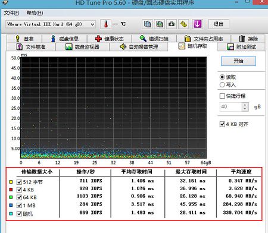Click the 传输数据大小 column header

[x=37, y=172]
